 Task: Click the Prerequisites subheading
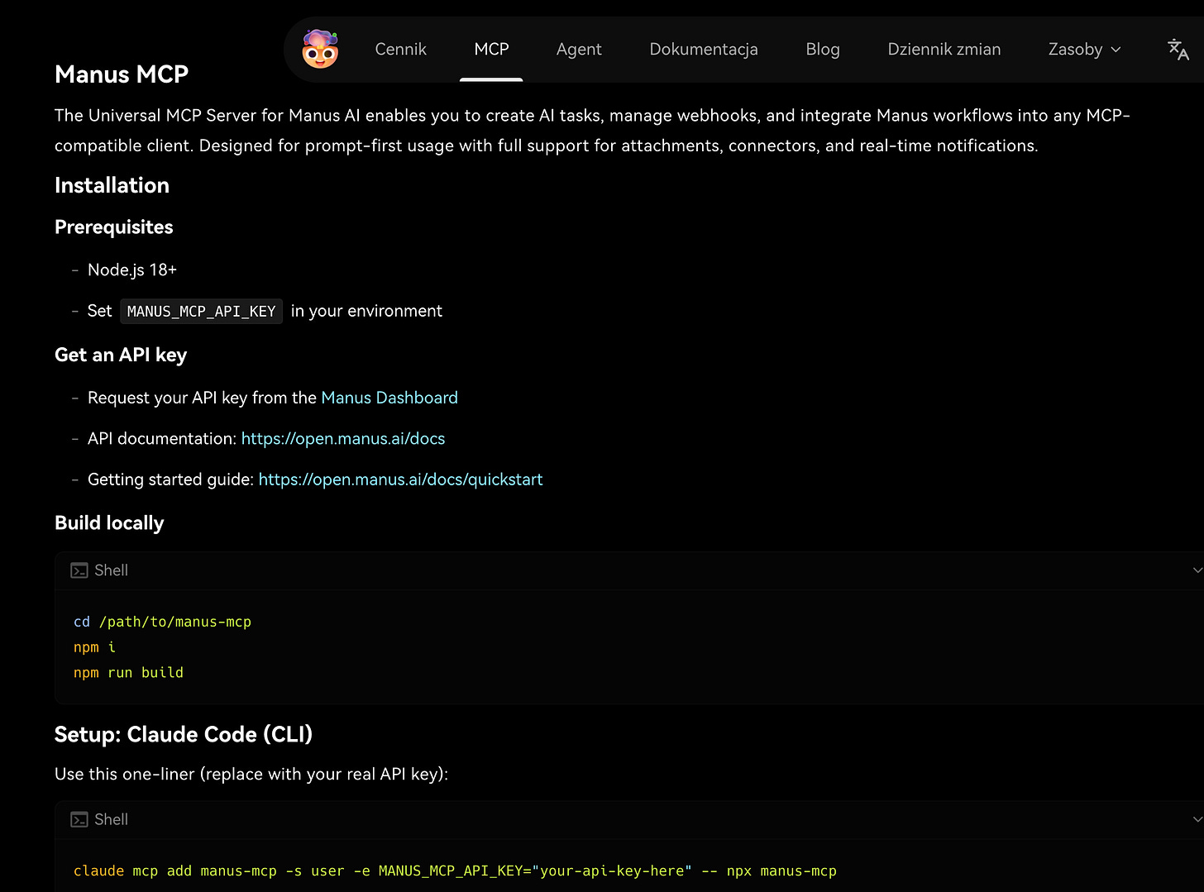114,227
